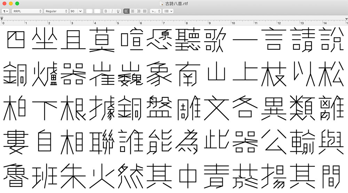The height and width of the screenshot is (193, 348).
Task: Select the center alignment icon
Action: [x=133, y=11]
